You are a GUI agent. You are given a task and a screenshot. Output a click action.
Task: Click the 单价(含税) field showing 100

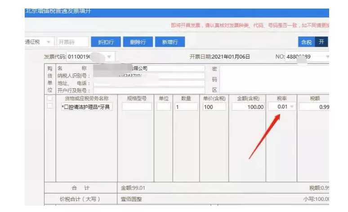(214, 107)
